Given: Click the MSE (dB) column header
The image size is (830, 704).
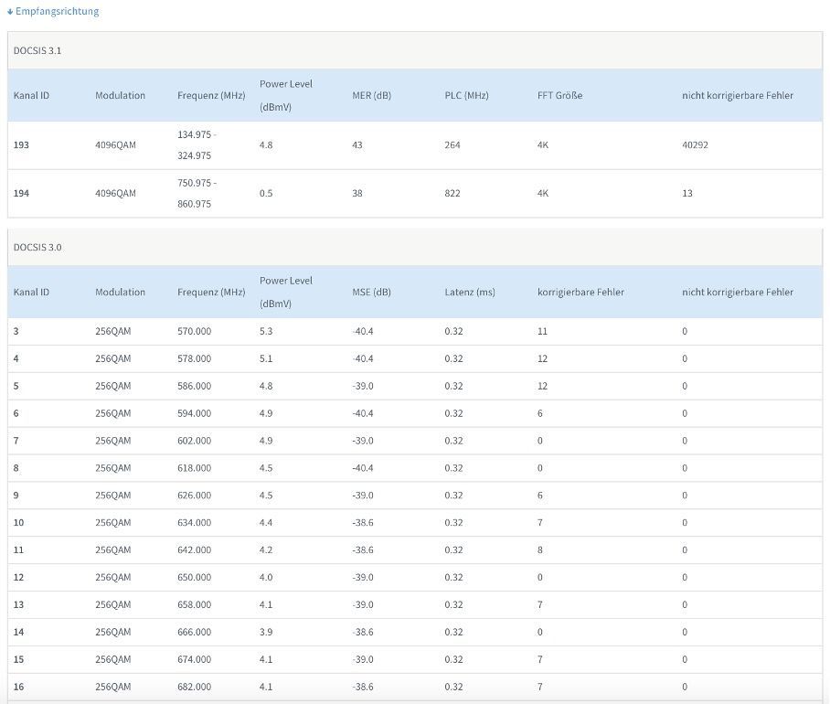Looking at the screenshot, I should 370,292.
